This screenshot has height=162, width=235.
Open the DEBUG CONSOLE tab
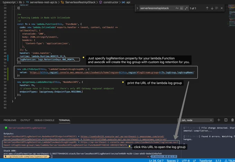click(44, 120)
